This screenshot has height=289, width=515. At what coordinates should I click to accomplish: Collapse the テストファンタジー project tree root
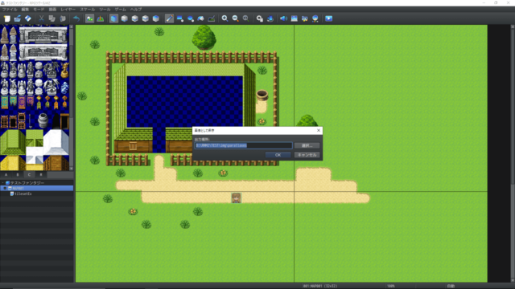click(3, 183)
